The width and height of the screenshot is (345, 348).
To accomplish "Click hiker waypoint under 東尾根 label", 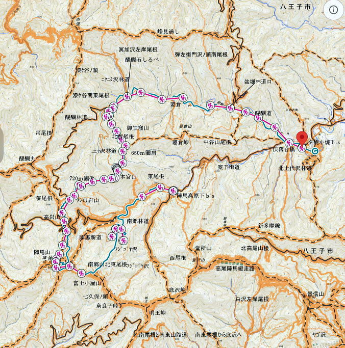I will [x=160, y=188].
